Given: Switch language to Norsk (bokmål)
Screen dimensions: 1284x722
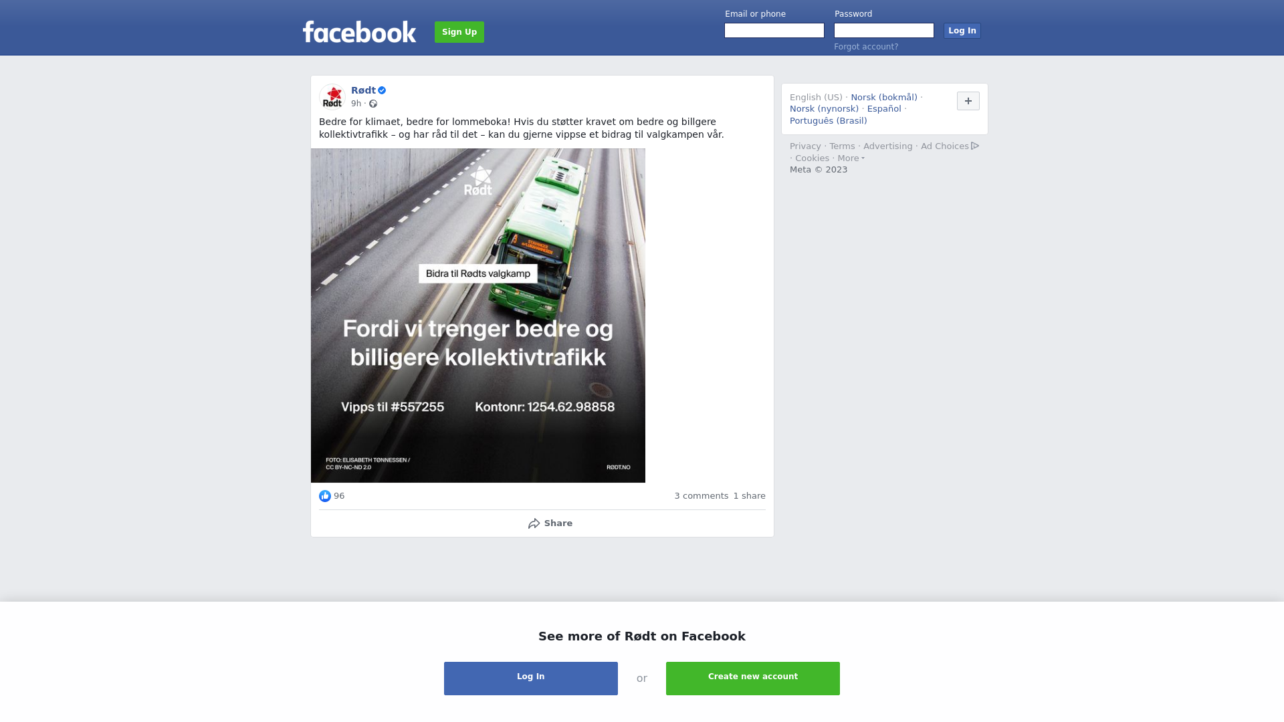Looking at the screenshot, I should [x=884, y=98].
